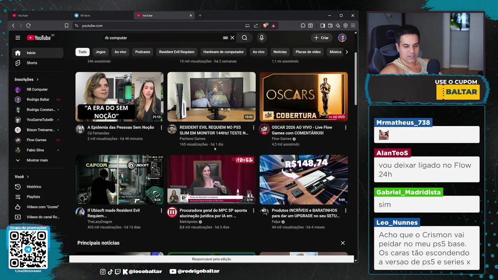
Task: Open the Flow Games subscription
Action: click(x=38, y=140)
